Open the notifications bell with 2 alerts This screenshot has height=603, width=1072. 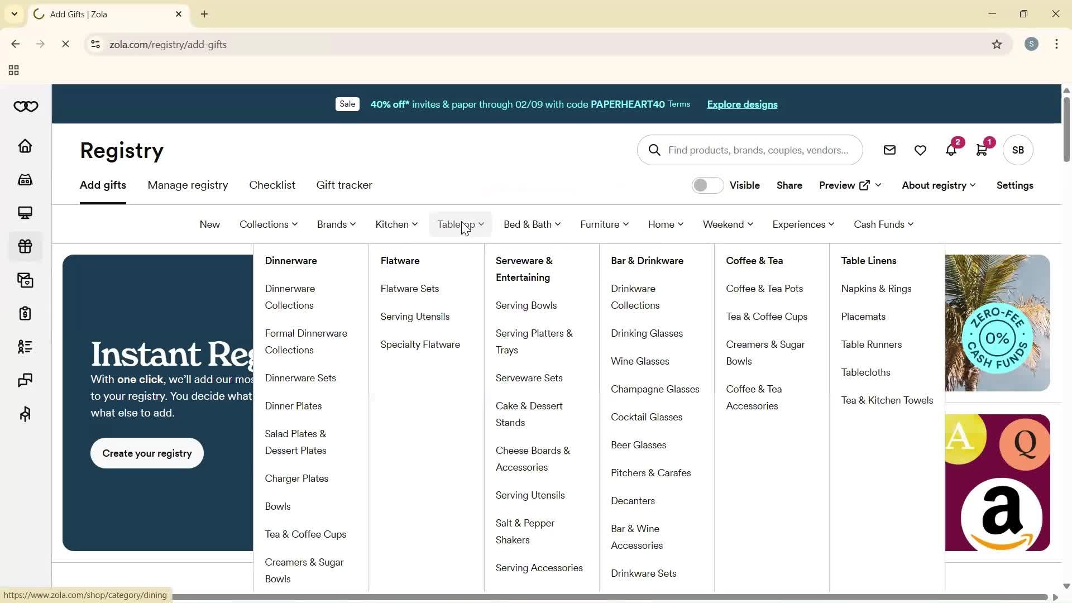pos(952,150)
